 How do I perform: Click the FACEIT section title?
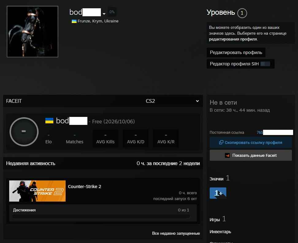(14, 101)
